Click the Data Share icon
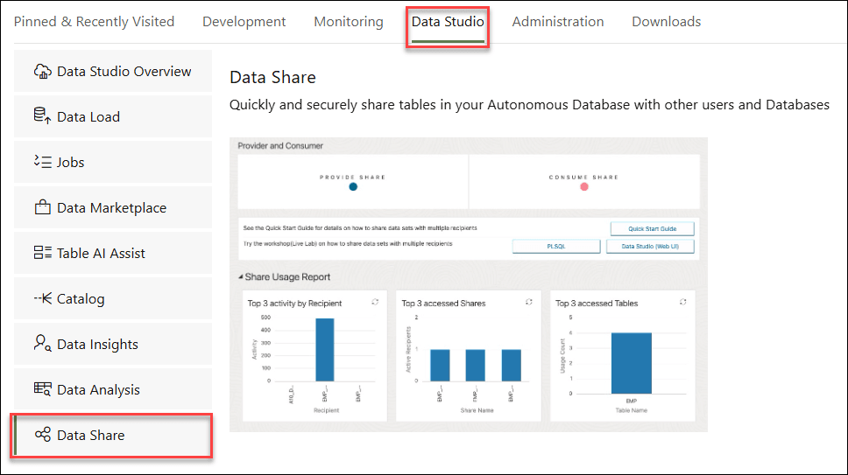The height and width of the screenshot is (475, 848). [x=43, y=434]
